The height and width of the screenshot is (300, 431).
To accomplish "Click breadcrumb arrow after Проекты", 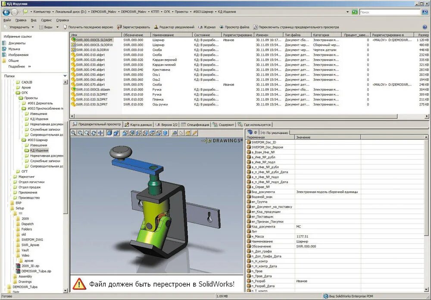I will point(191,12).
